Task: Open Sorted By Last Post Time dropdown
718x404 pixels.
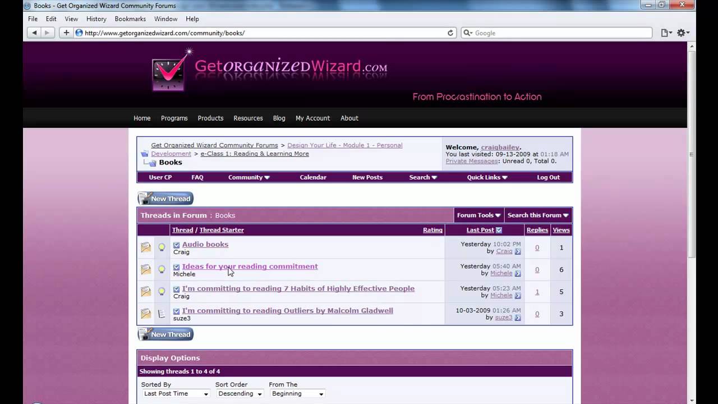Action: point(176,394)
